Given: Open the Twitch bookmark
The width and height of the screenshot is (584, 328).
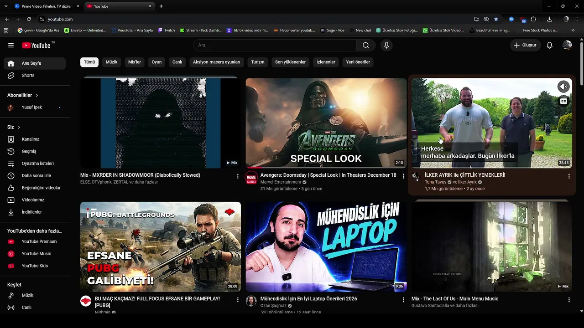Looking at the screenshot, I should coord(167,30).
